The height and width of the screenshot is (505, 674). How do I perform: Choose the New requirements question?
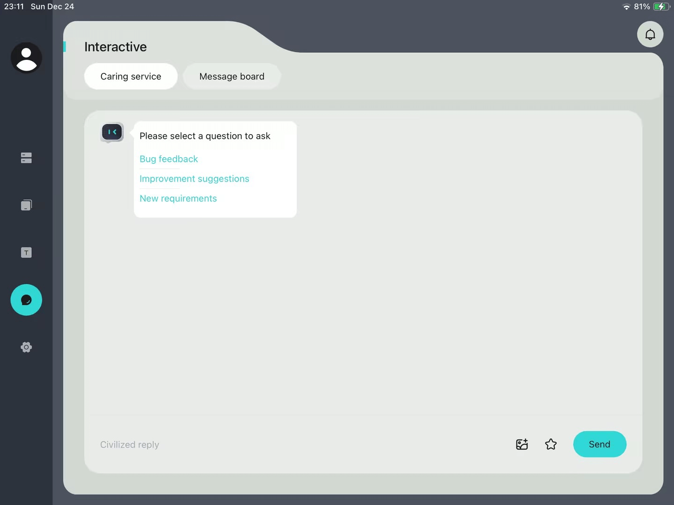coord(178,198)
